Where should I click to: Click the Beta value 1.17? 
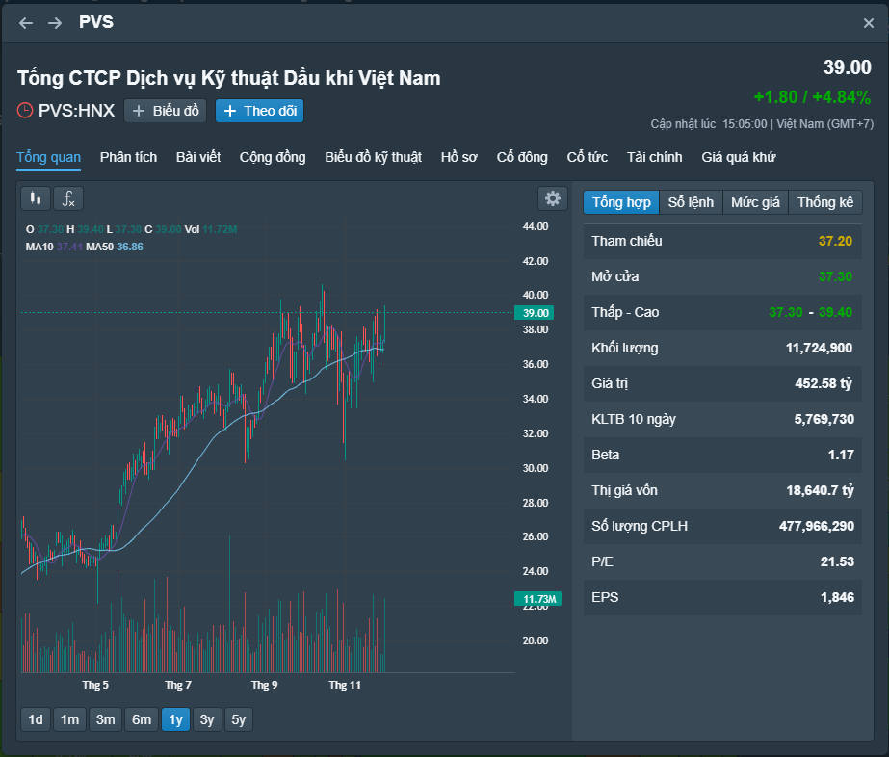841,455
